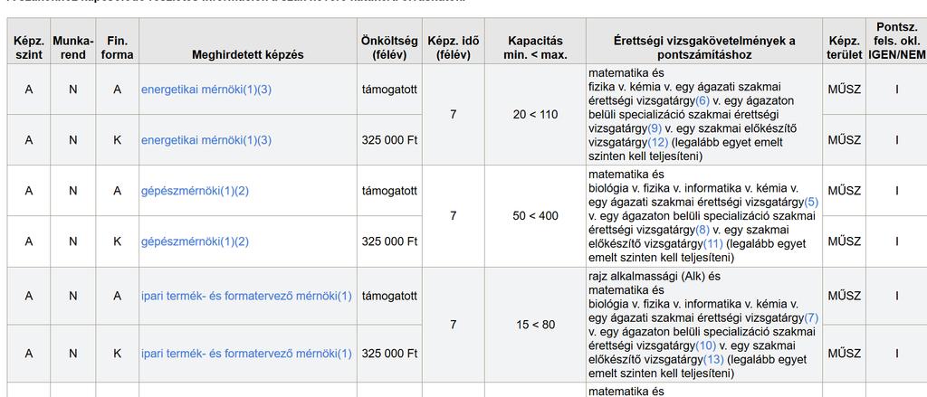The width and height of the screenshot is (927, 397).
Task: Click the Meghirdetett képzés column header
Action: pyautogui.click(x=248, y=54)
